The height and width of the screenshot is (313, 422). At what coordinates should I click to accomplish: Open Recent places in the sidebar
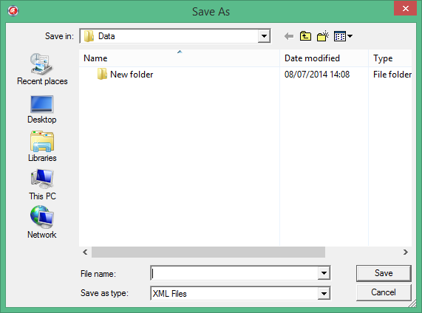42,69
